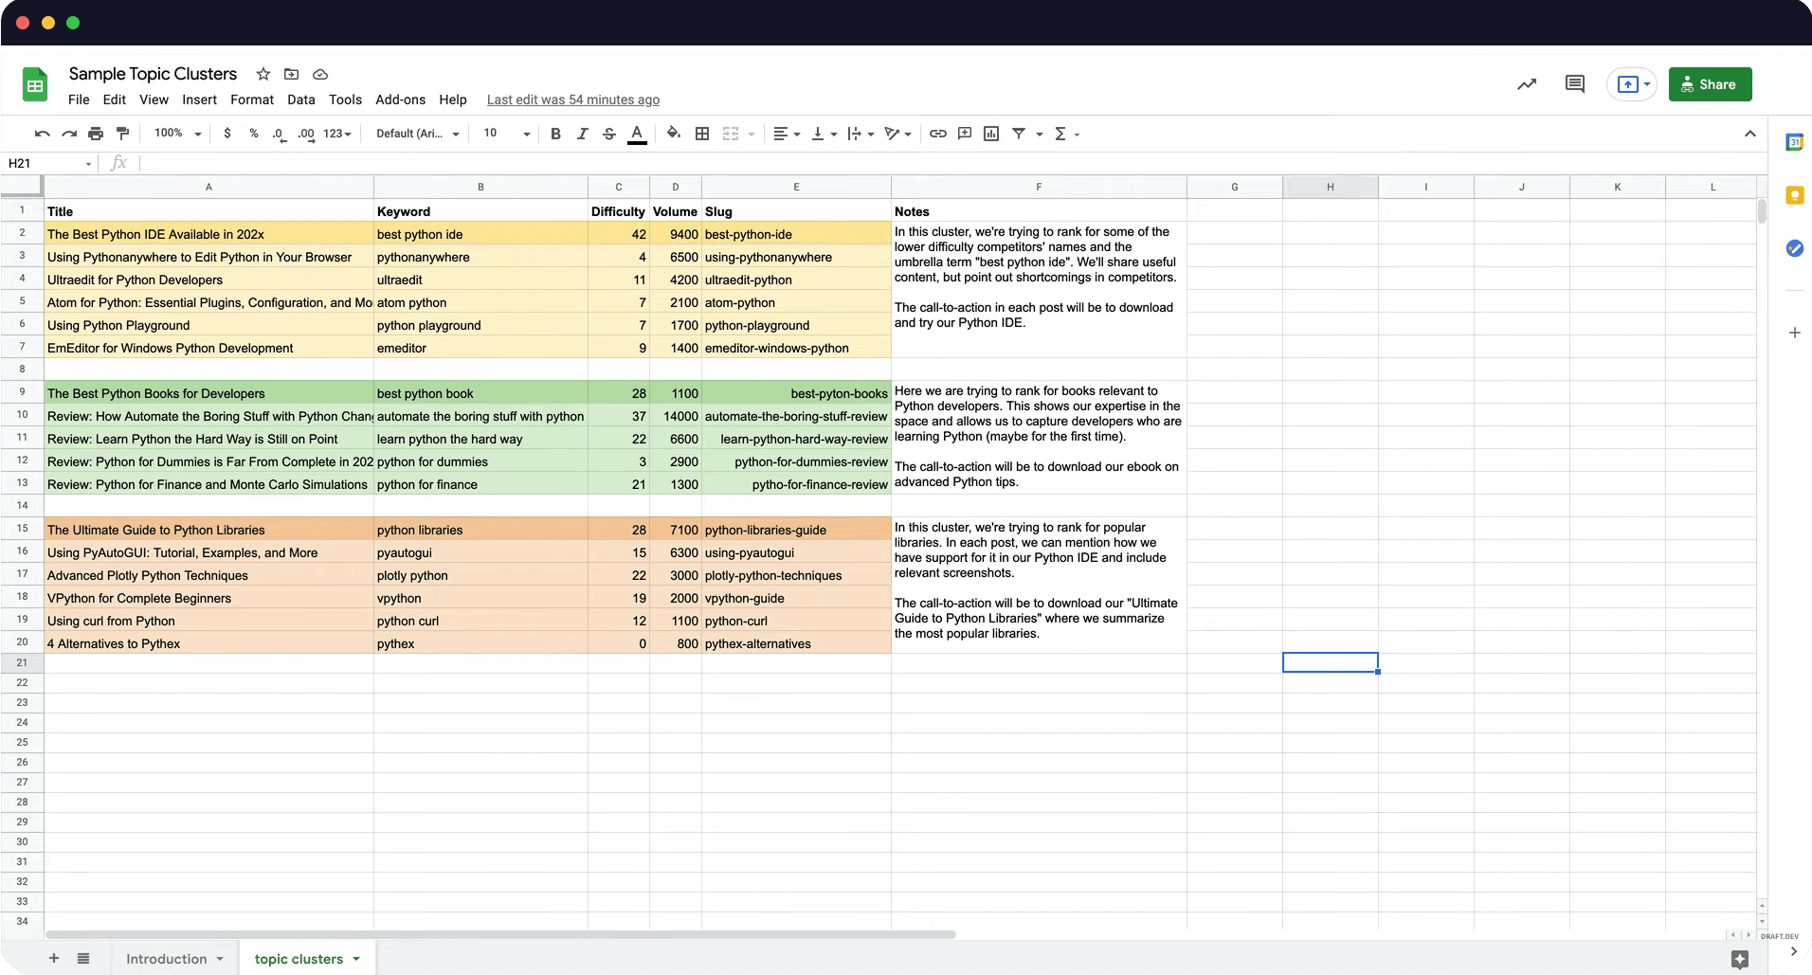Open the fill color paint bucket
This screenshot has width=1812, height=975.
(674, 134)
